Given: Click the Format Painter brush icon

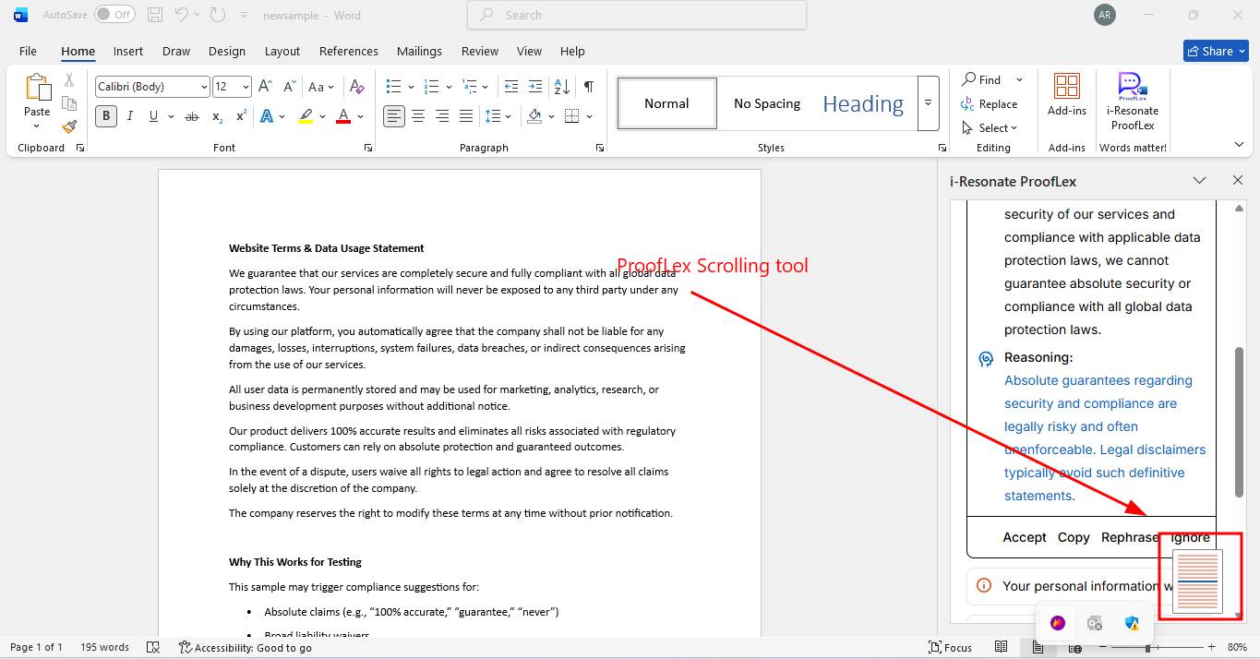Looking at the screenshot, I should click(69, 126).
